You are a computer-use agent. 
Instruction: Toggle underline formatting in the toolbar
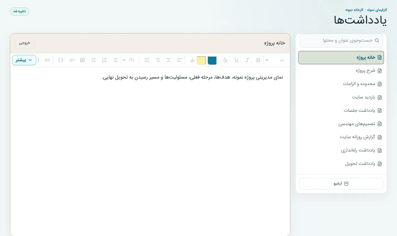[236, 60]
